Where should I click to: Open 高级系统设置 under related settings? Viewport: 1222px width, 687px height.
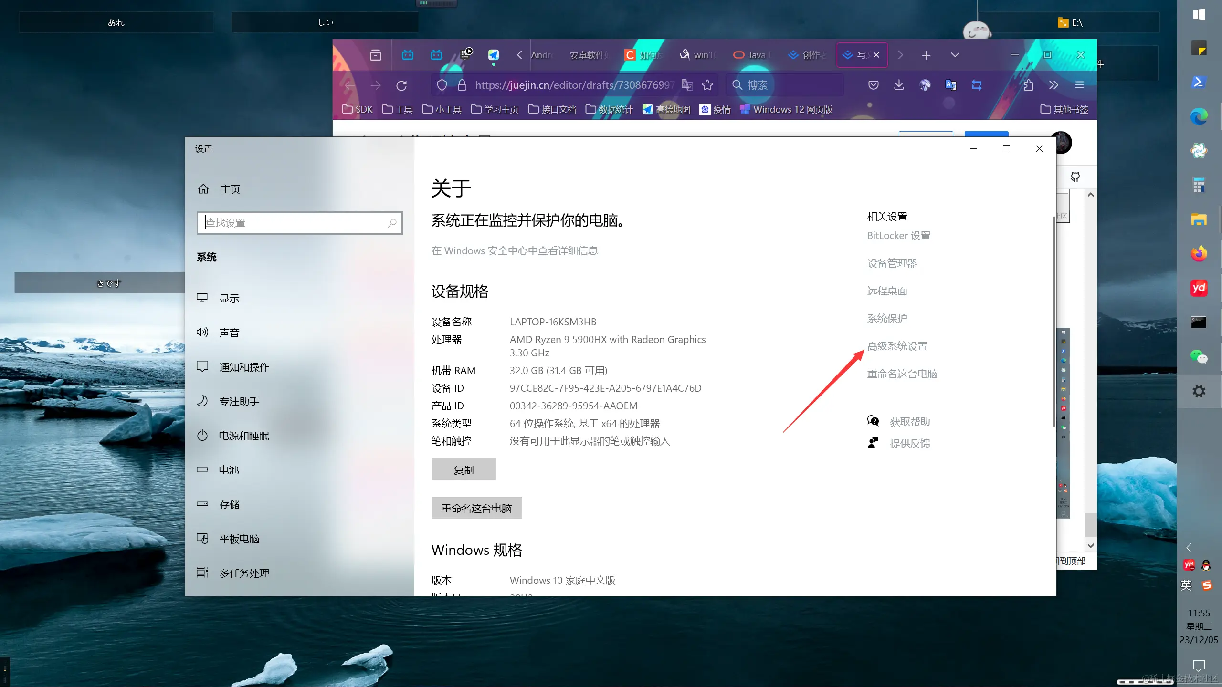[x=897, y=346]
